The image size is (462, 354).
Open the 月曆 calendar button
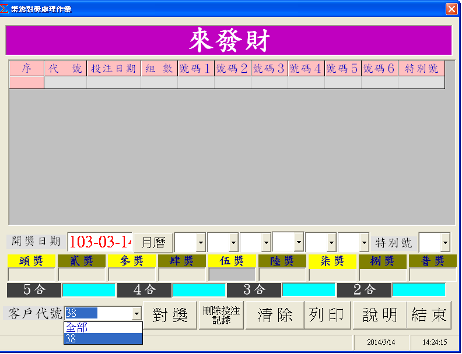[x=153, y=243]
